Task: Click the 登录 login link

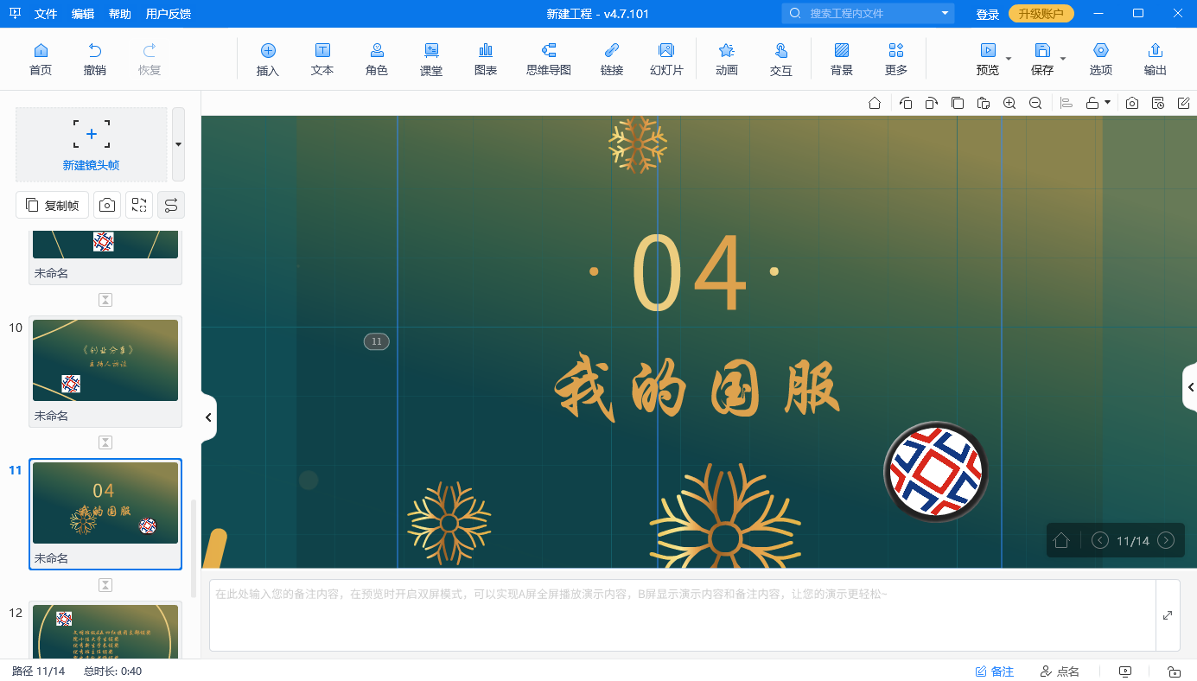Action: (x=988, y=14)
